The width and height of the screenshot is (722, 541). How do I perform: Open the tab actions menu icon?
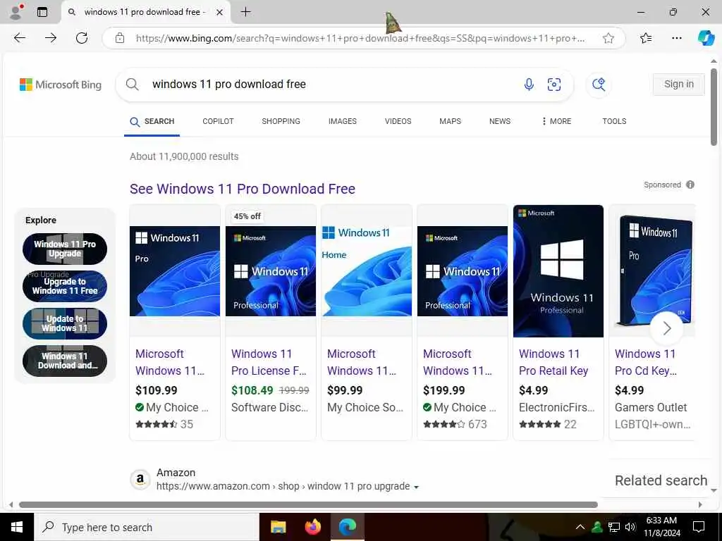[42, 12]
